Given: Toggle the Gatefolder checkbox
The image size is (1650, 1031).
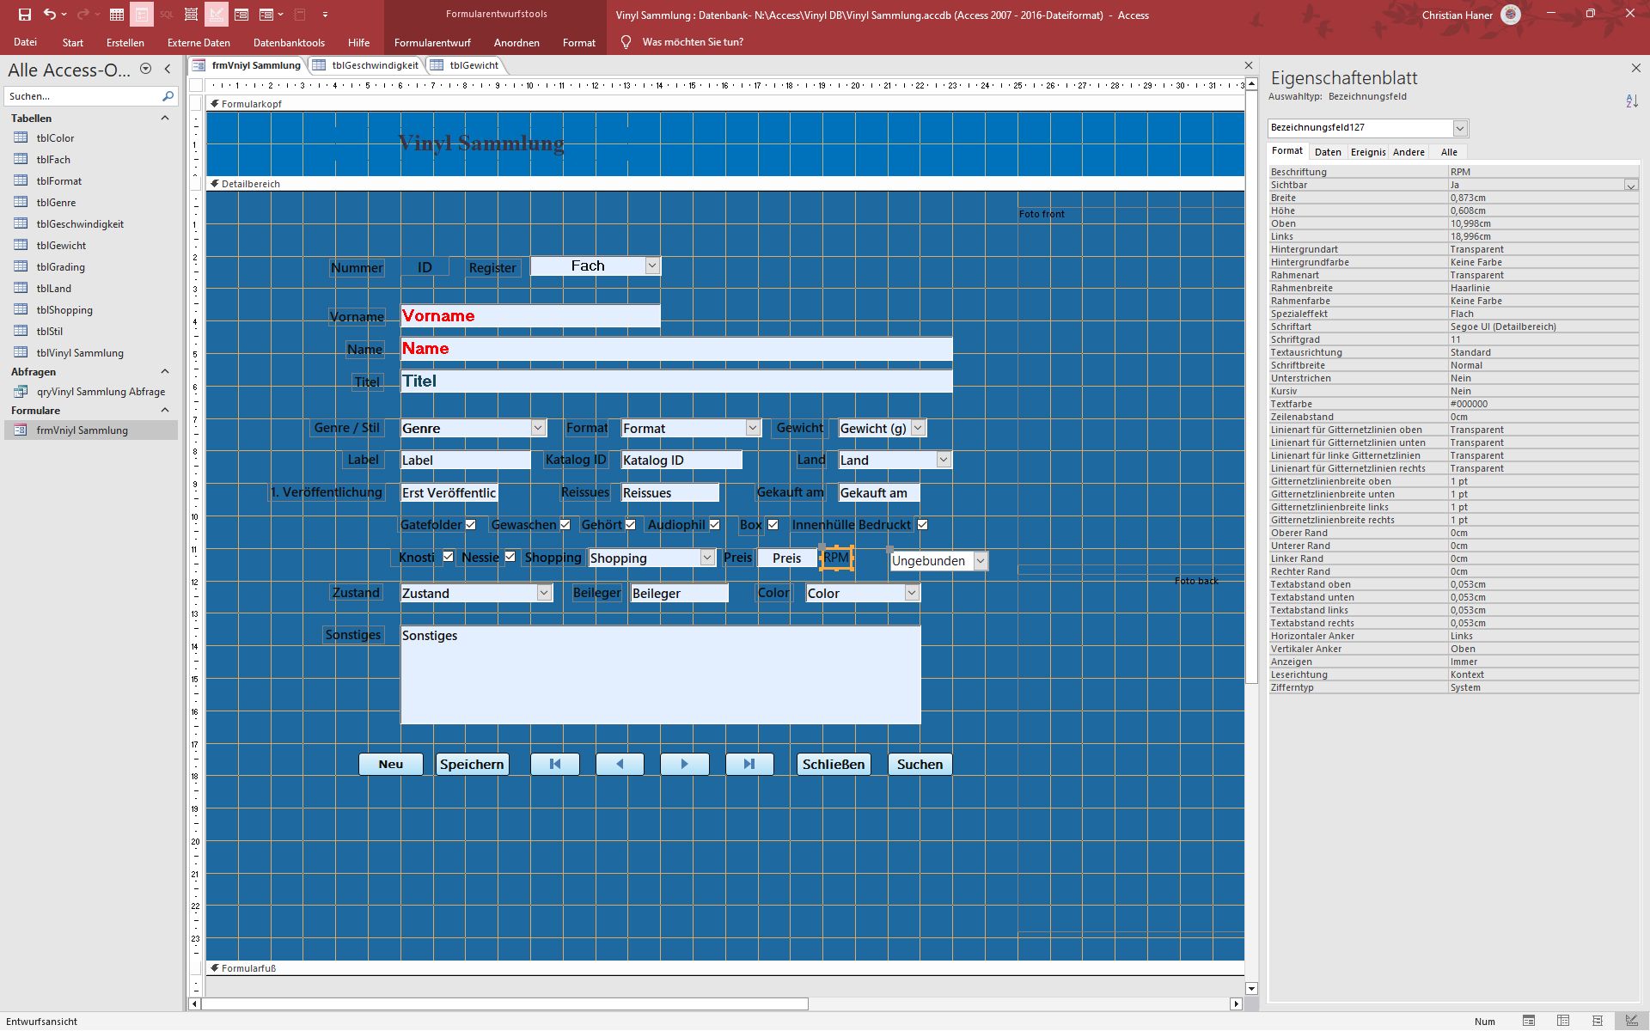Looking at the screenshot, I should click(471, 525).
